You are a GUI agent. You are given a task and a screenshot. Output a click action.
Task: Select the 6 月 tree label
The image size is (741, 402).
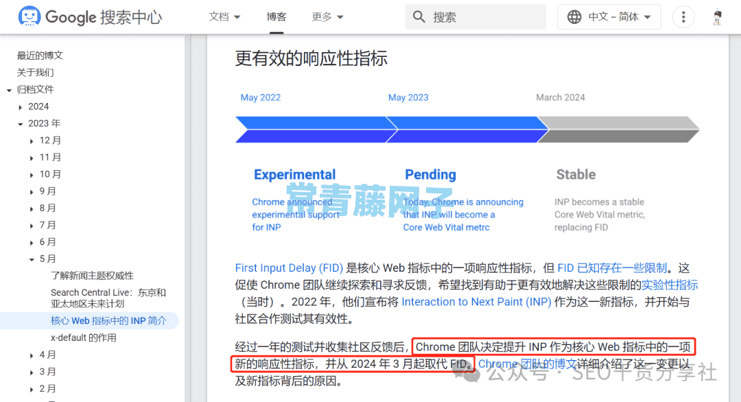(48, 242)
